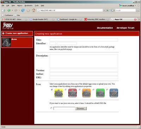Reload the page with the refresh icon
Screen dimensions: 141x129
pyautogui.click(x=23, y=11)
